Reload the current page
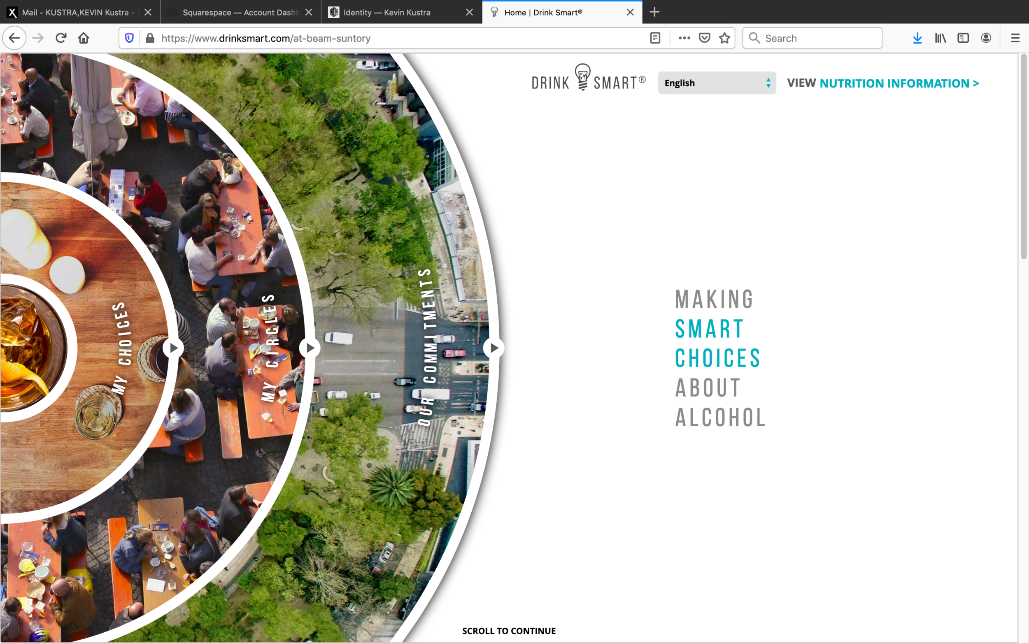The width and height of the screenshot is (1029, 643). 61,38
